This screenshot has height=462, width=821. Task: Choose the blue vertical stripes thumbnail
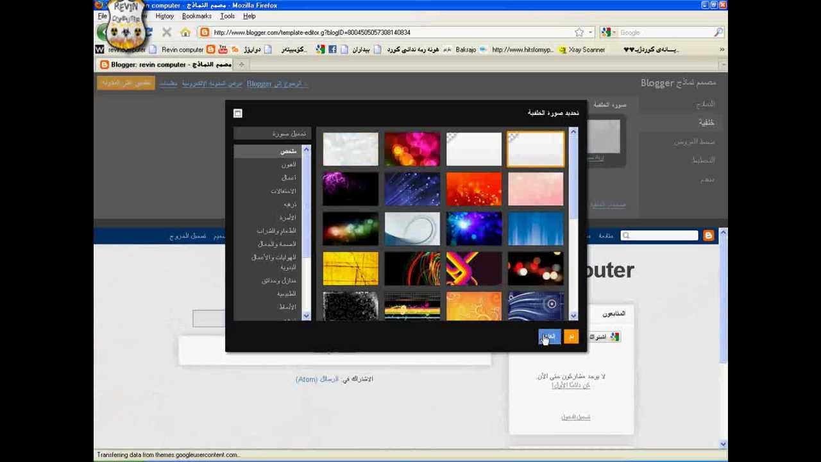click(x=536, y=228)
